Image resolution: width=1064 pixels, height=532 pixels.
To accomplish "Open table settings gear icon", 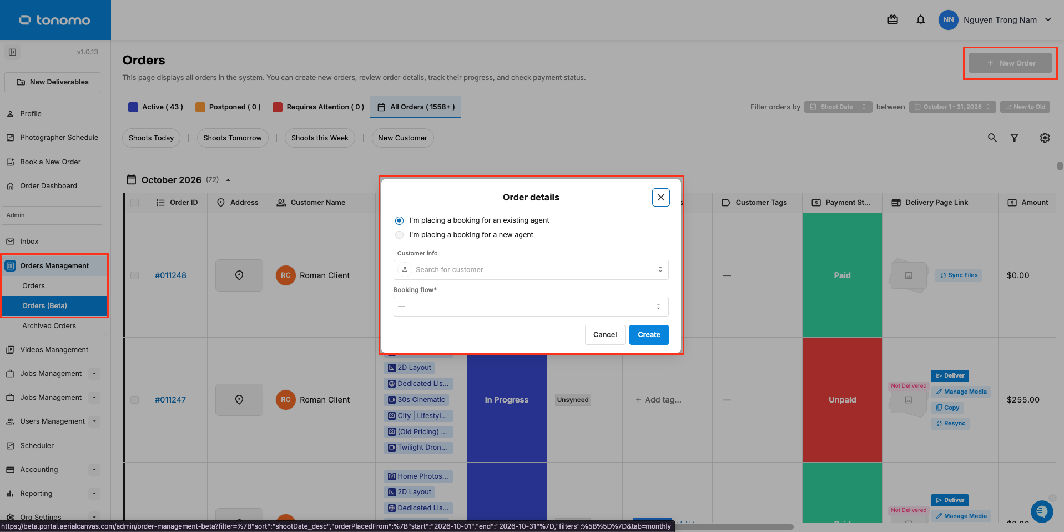I will pos(1045,138).
